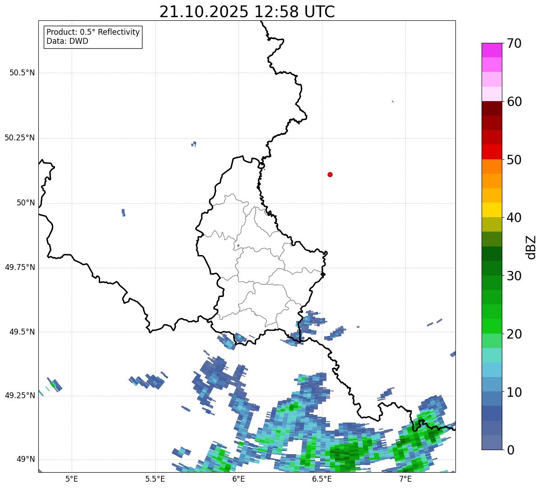
Task: Pick the light cyan swatch near 15
Action: click(491, 355)
